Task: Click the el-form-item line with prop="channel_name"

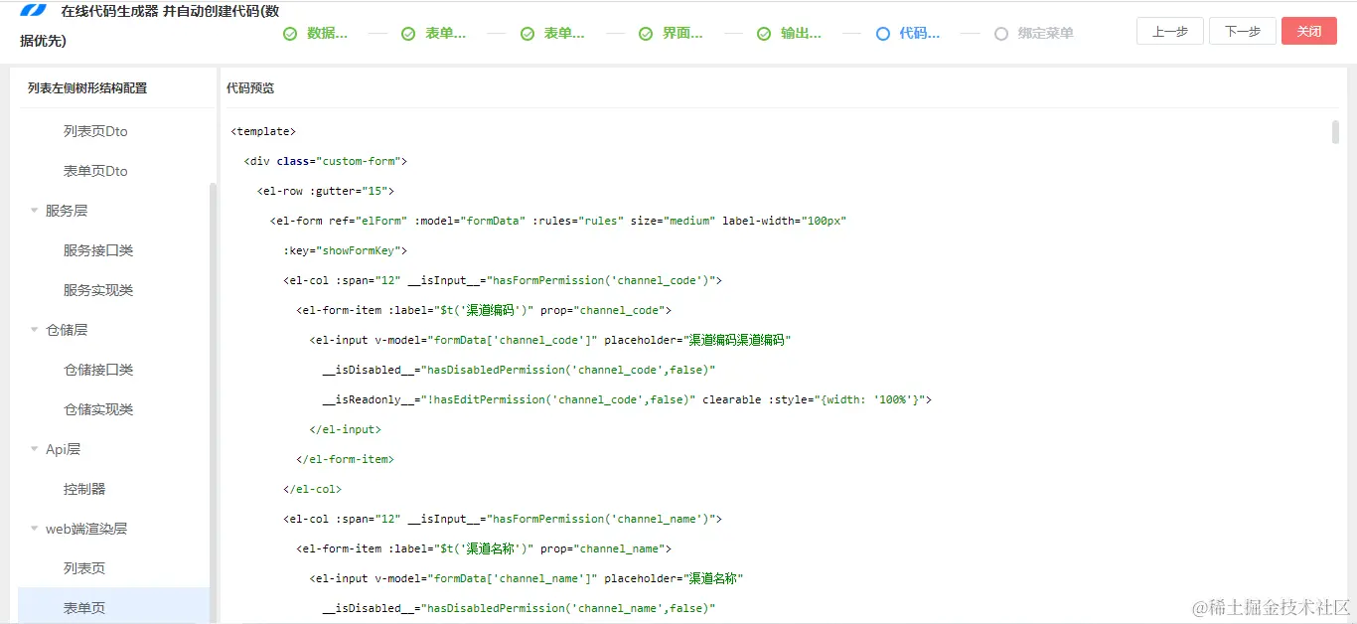Action: coord(484,548)
